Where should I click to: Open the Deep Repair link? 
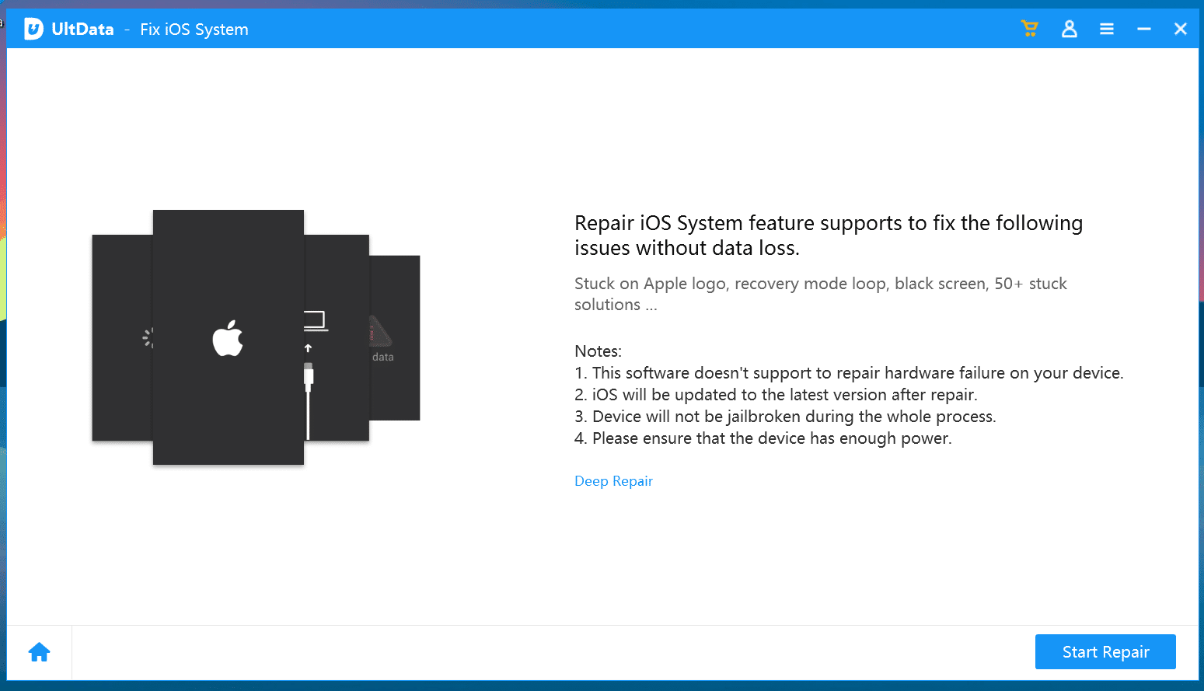(613, 481)
